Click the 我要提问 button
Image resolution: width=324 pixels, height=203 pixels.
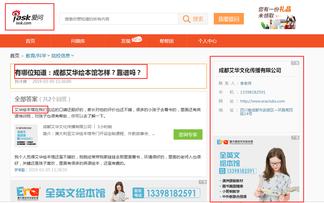229,19
